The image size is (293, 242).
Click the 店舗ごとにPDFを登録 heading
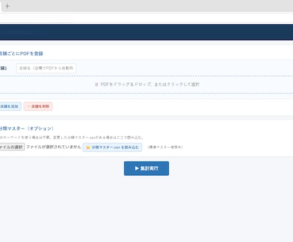(x=21, y=53)
